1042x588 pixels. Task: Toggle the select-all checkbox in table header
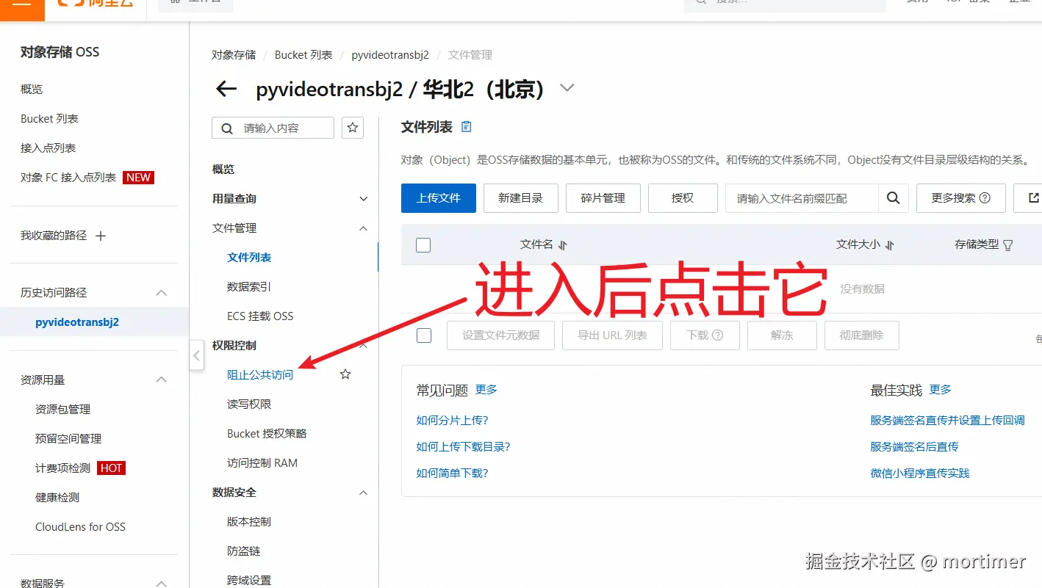(x=423, y=245)
